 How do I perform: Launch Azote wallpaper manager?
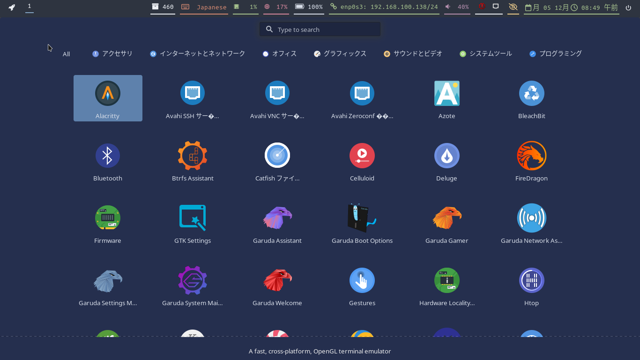pyautogui.click(x=447, y=98)
